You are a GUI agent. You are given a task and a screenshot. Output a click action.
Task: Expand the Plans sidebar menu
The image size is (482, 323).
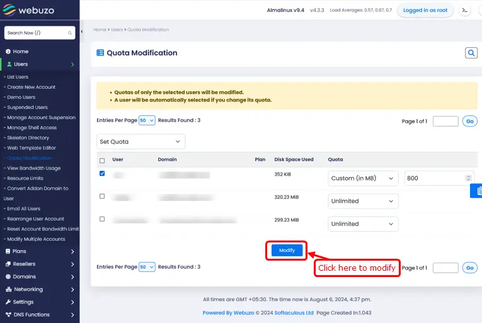pyautogui.click(x=40, y=251)
